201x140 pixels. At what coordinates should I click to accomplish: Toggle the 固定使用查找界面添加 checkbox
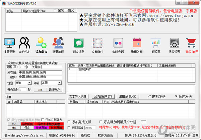[x=9, y=120]
